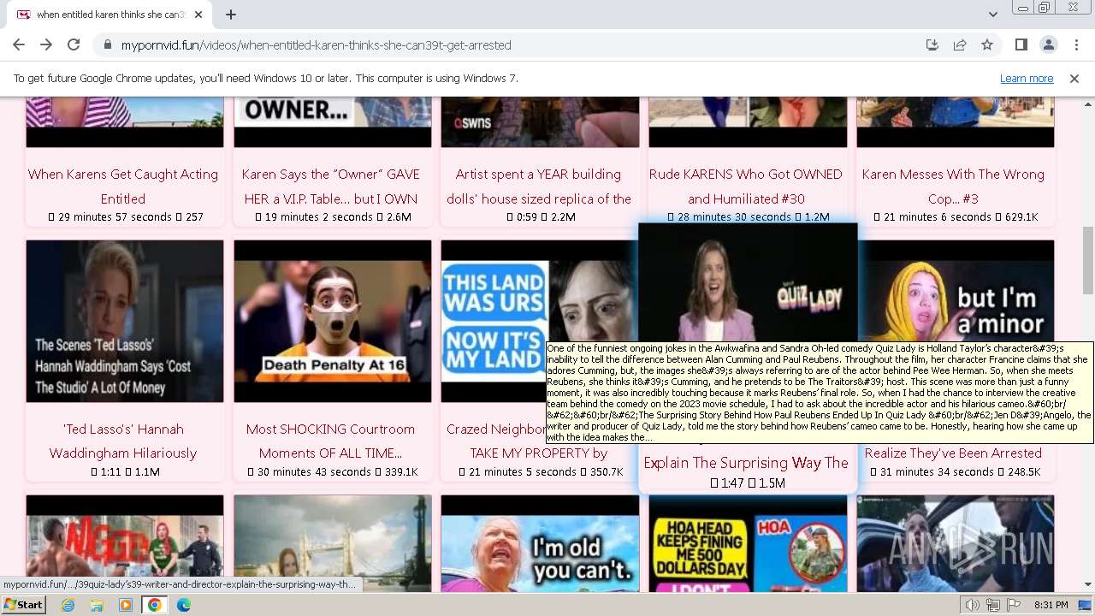
Task: Open 'Karen Says the Owner GAVE' link
Action: [331, 186]
